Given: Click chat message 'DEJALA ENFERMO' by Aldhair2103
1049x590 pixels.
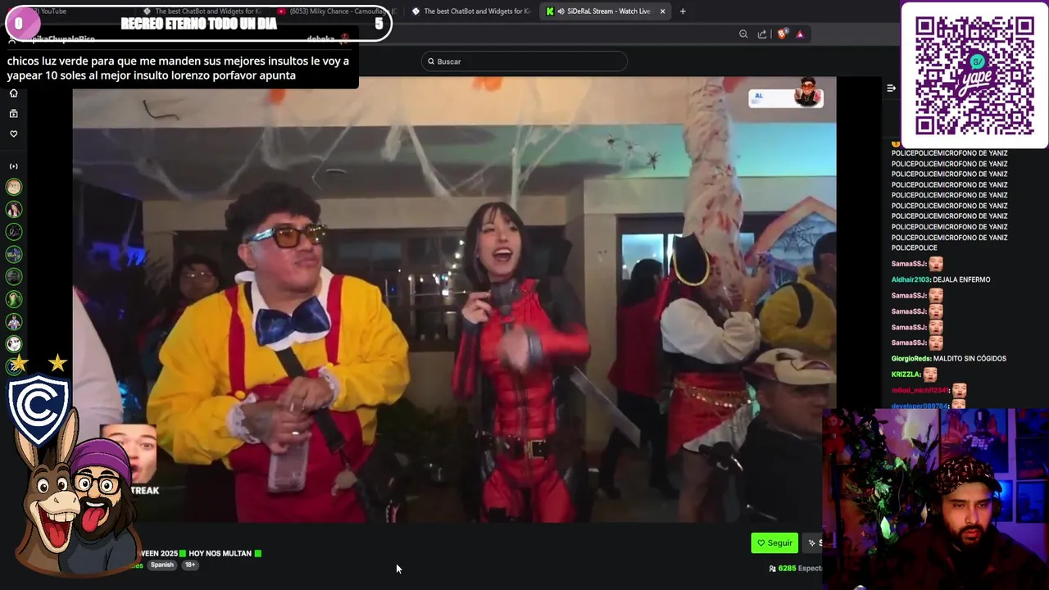Looking at the screenshot, I should [961, 279].
